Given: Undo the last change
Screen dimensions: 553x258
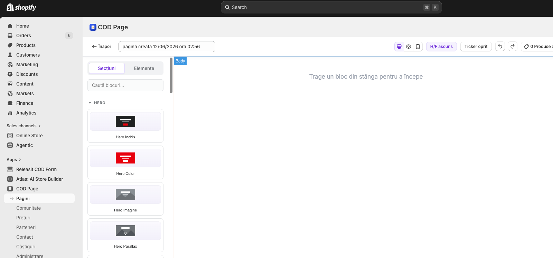Looking at the screenshot, I should coord(500,47).
